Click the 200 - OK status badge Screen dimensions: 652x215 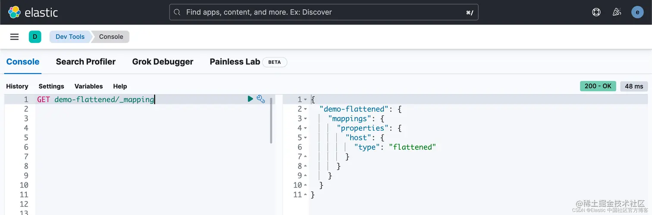click(x=598, y=86)
